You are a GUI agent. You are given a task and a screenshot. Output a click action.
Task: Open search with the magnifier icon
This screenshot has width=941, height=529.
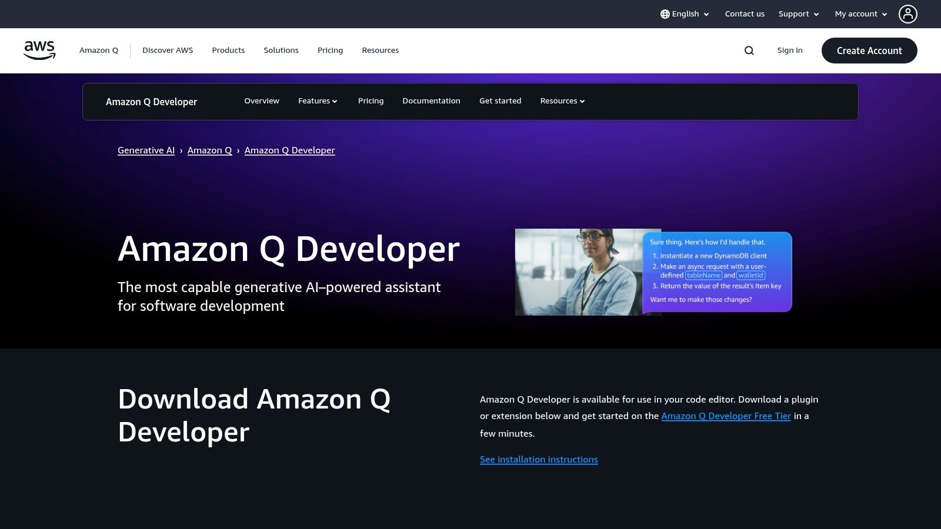(749, 51)
